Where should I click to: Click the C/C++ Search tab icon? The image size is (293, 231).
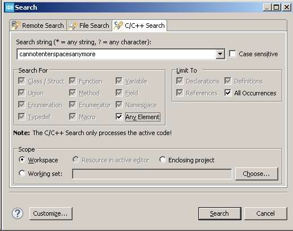tap(118, 26)
